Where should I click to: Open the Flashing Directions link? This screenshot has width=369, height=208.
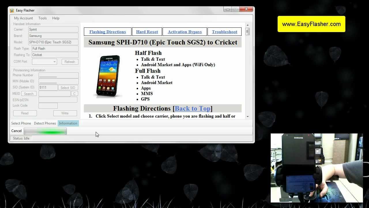pos(108,32)
